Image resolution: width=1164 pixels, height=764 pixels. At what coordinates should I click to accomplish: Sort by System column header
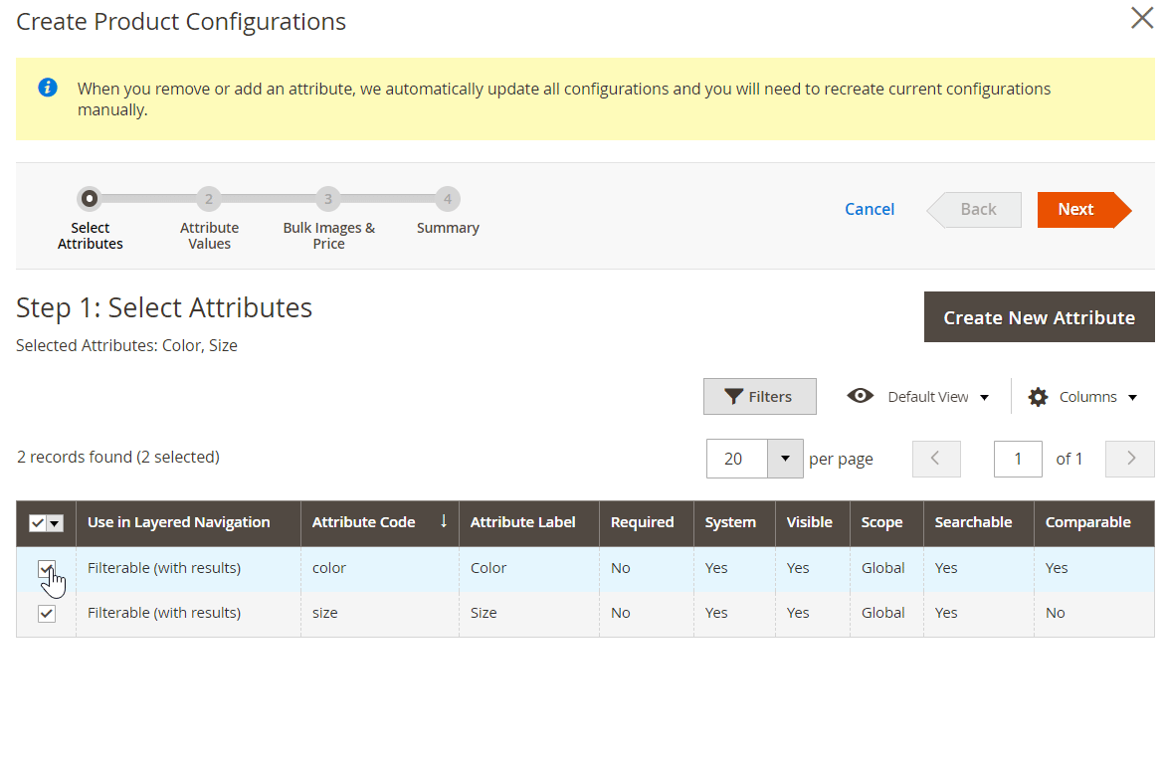735,522
